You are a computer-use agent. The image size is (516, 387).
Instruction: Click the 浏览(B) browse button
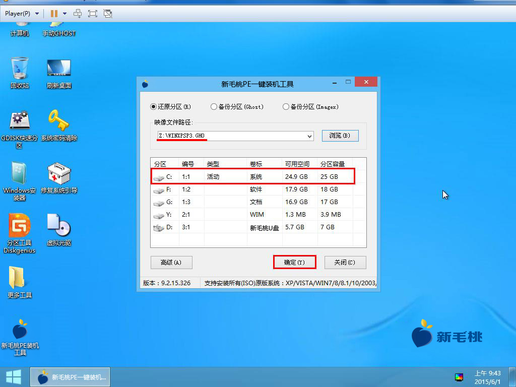(340, 136)
